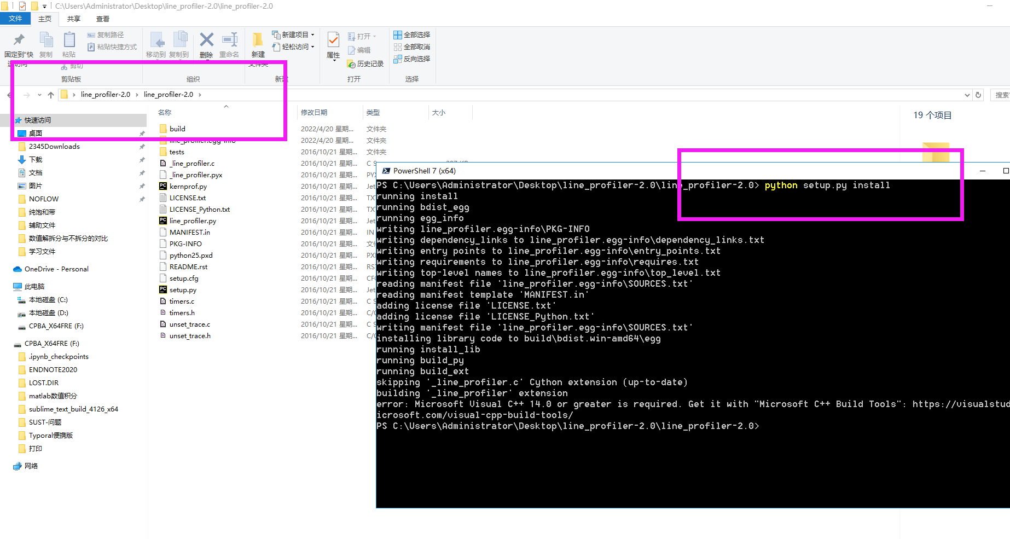Open Local Disk (D:) in sidebar
Image resolution: width=1010 pixels, height=539 pixels.
click(48, 313)
